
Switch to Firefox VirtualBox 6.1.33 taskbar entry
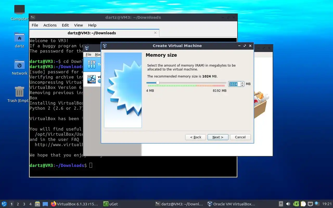click(x=74, y=204)
